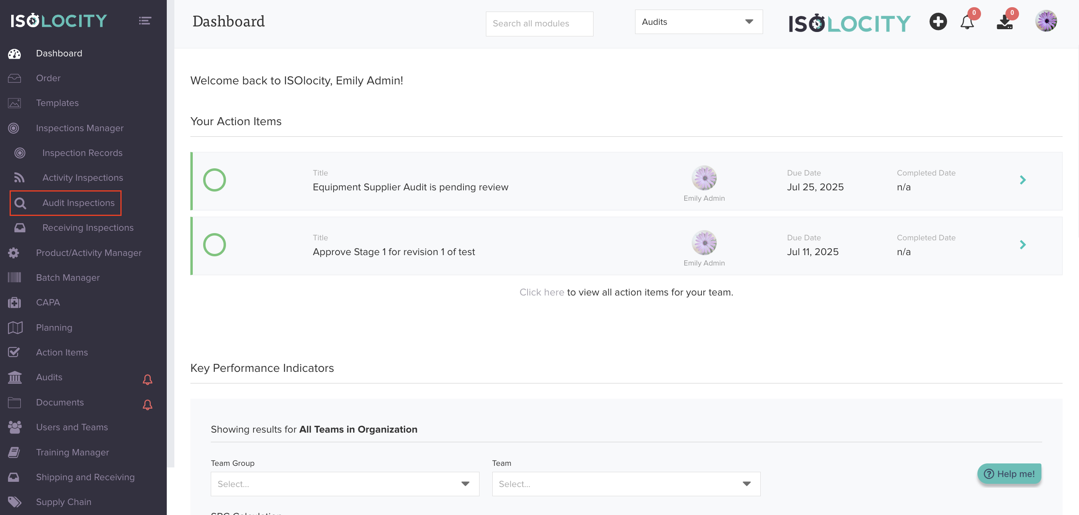Expand the Team Group select dropdown
The height and width of the screenshot is (515, 1079).
344,483
